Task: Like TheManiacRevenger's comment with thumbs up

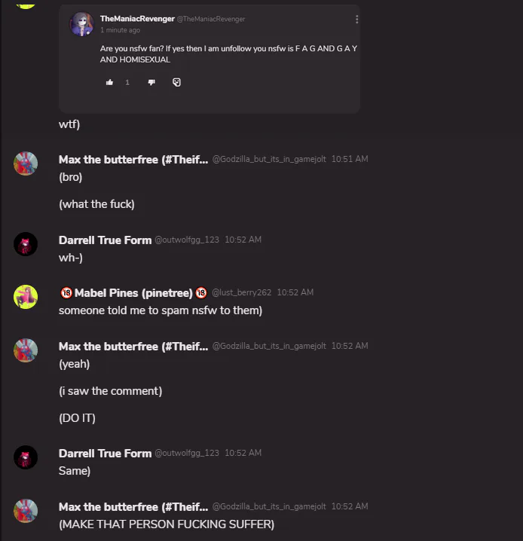Action: click(x=110, y=82)
